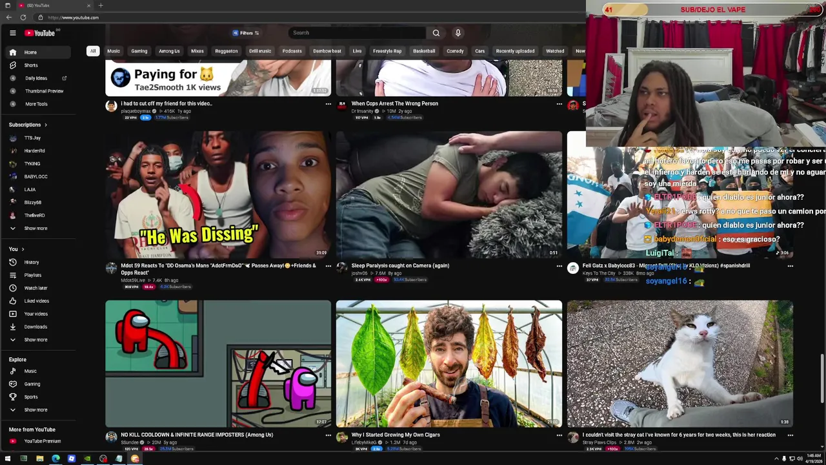Expand Show more under Explore
The height and width of the screenshot is (465, 826).
(x=39, y=410)
